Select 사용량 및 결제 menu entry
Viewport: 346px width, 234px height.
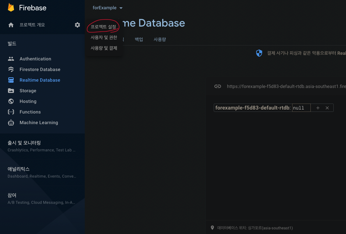[x=104, y=48]
